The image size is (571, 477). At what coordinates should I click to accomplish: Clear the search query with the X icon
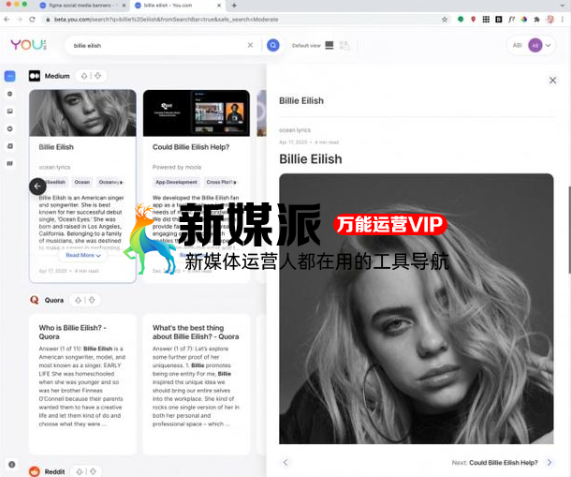point(250,45)
